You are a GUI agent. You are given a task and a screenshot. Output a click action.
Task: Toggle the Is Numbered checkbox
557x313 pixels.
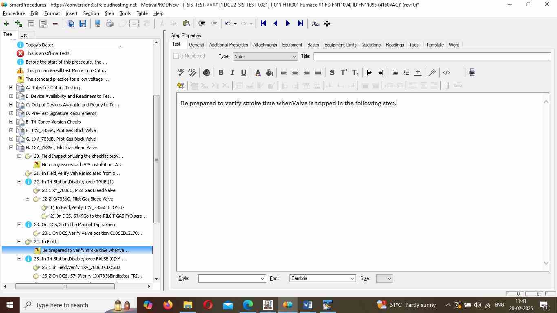coord(176,56)
